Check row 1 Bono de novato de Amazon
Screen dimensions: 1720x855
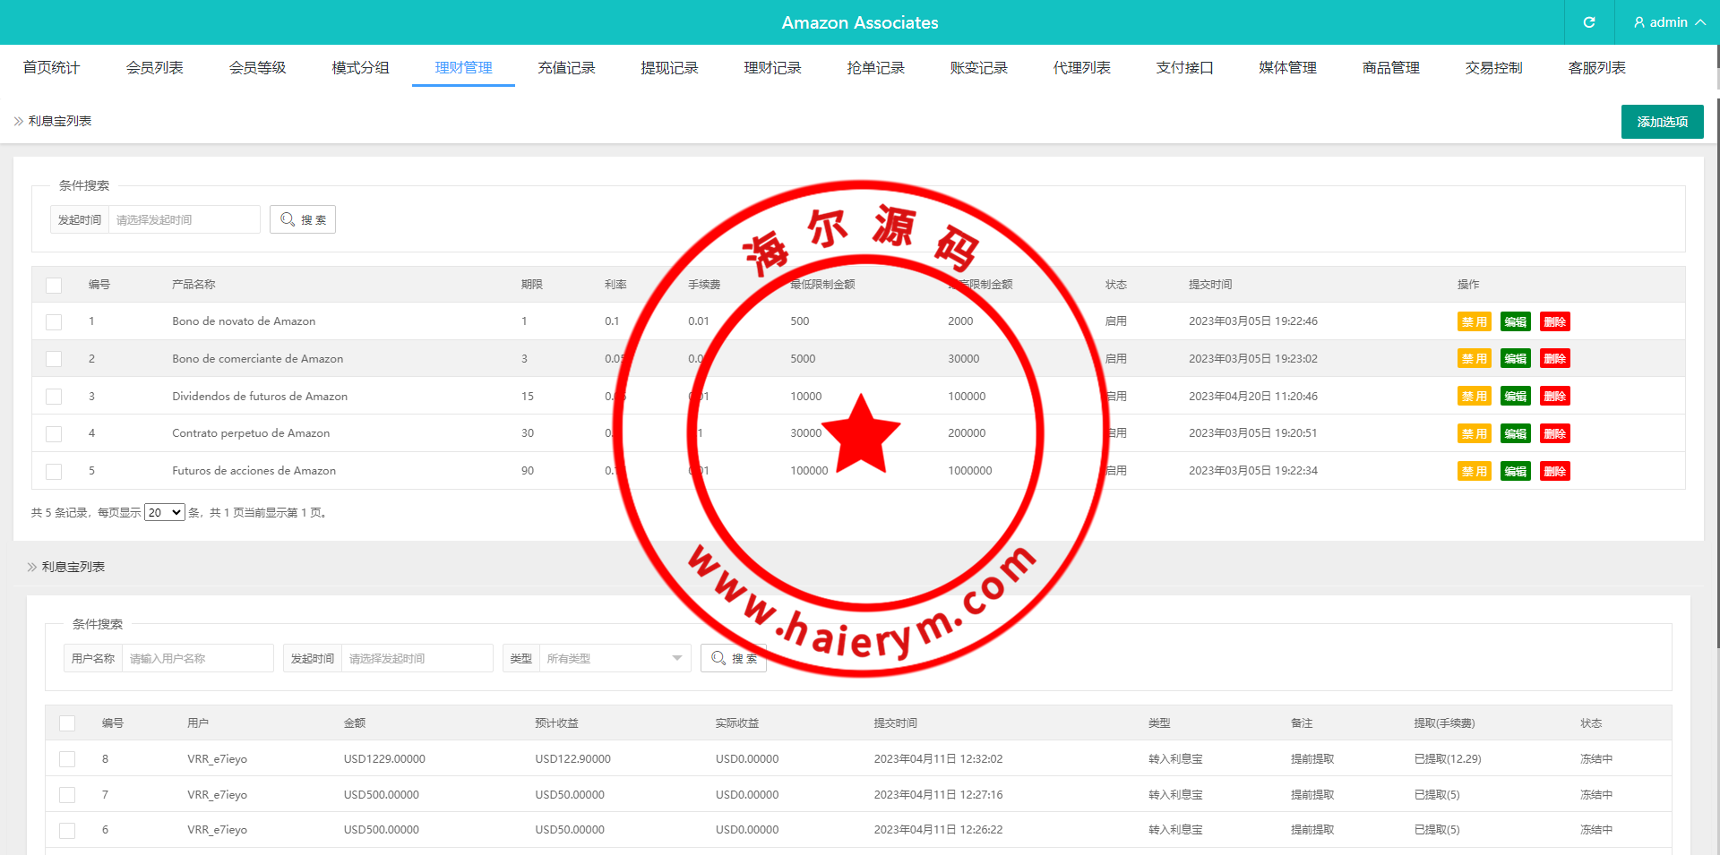pyautogui.click(x=54, y=321)
